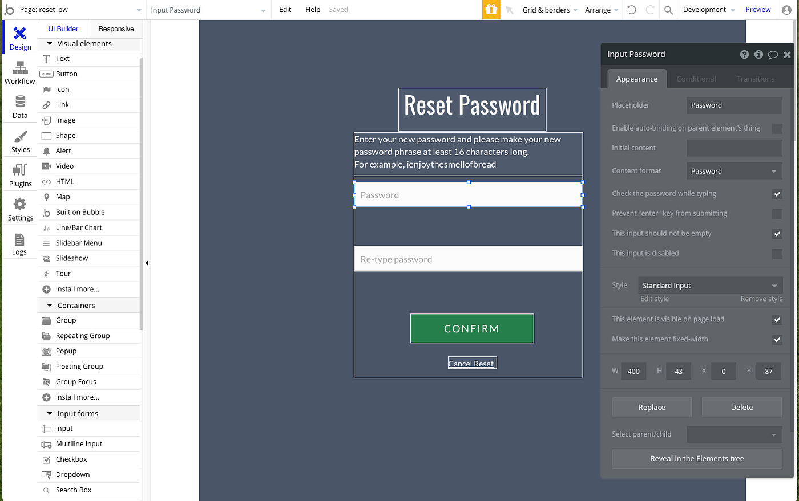Viewport: 799px width, 501px height.
Task: Select the Multiline Input element
Action: [89, 444]
